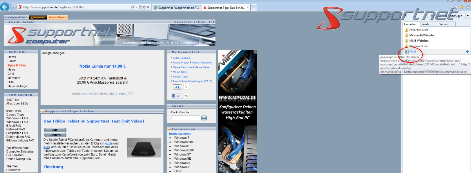Viewport: 471px width, 173px height.
Task: Open Persönliche Mitteilungen (27/0)
Action: tap(193, 81)
